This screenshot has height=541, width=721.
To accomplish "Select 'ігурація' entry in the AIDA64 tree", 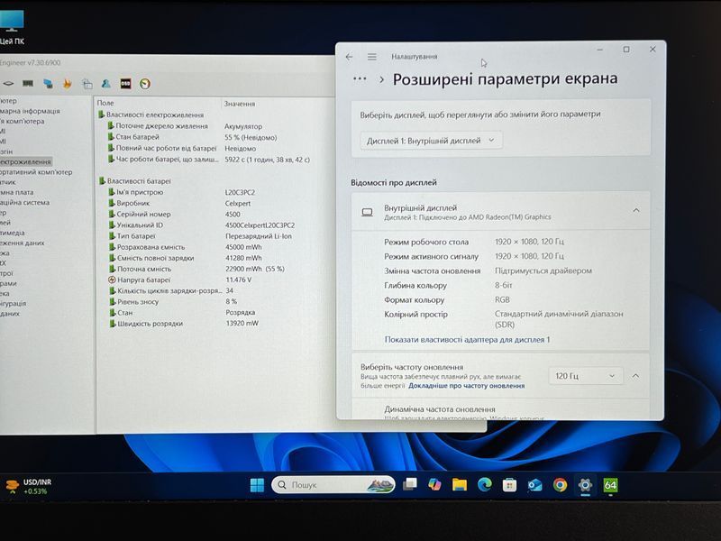I will point(13,303).
